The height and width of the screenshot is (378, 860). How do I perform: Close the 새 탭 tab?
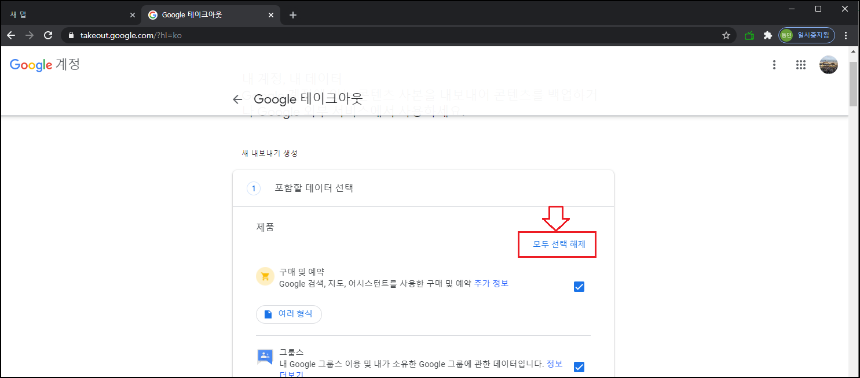133,15
